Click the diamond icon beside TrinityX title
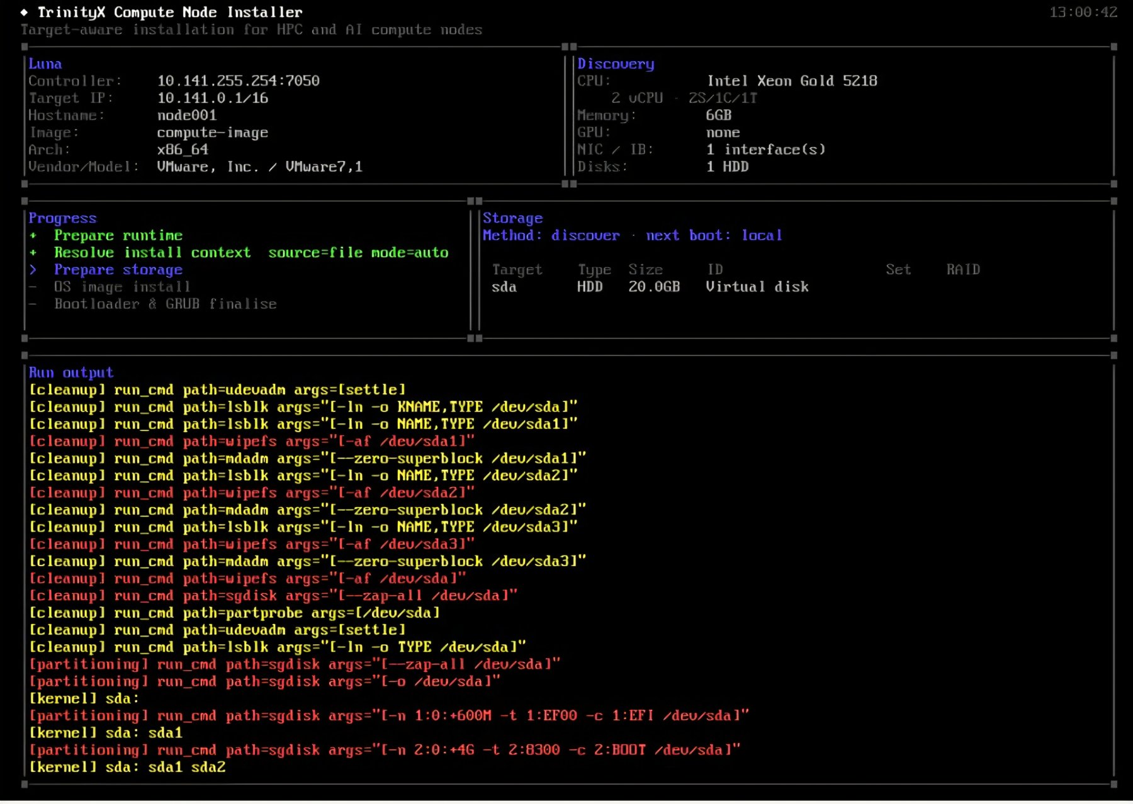The height and width of the screenshot is (804, 1133). coord(24,12)
